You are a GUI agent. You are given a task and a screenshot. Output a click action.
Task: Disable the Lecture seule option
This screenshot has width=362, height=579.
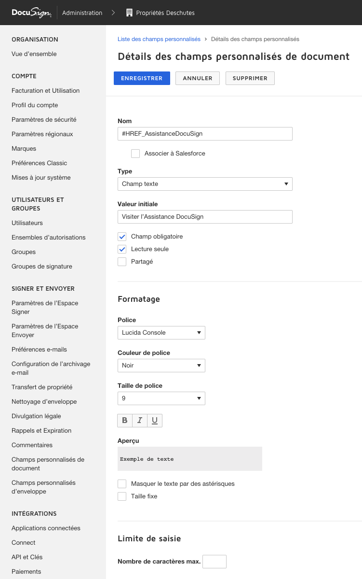click(122, 249)
